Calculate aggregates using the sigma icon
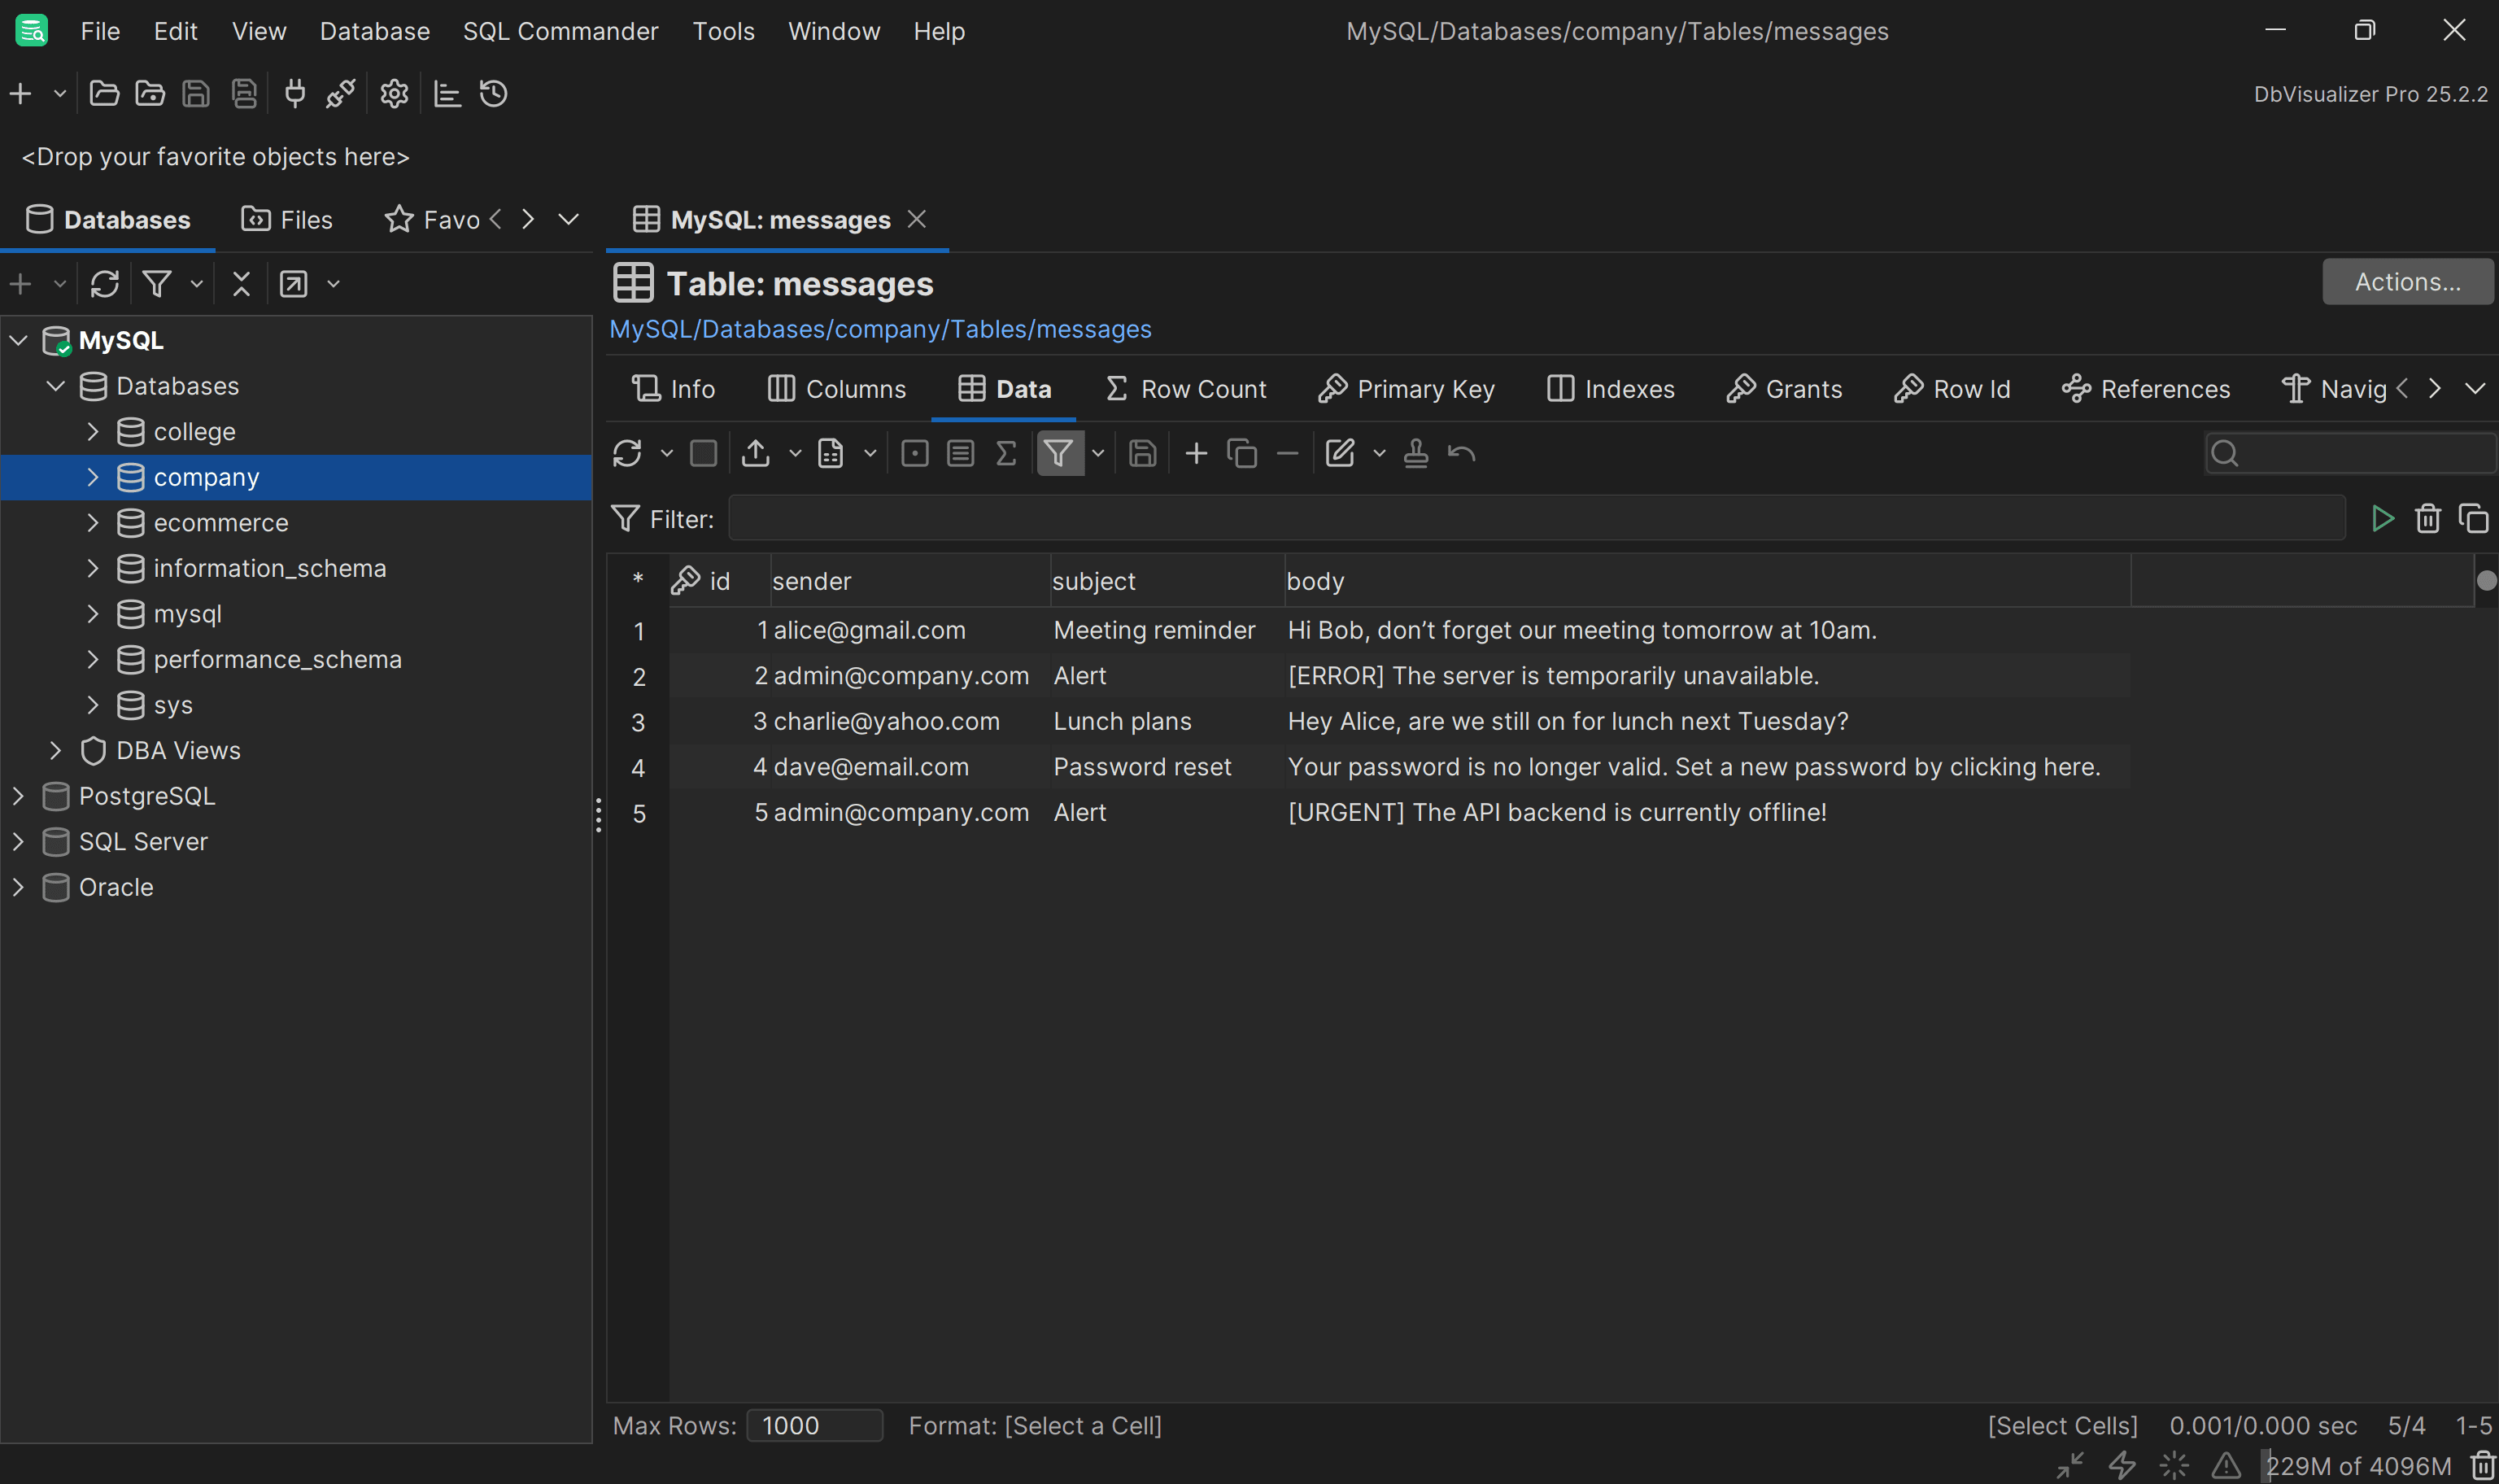 pos(1005,452)
